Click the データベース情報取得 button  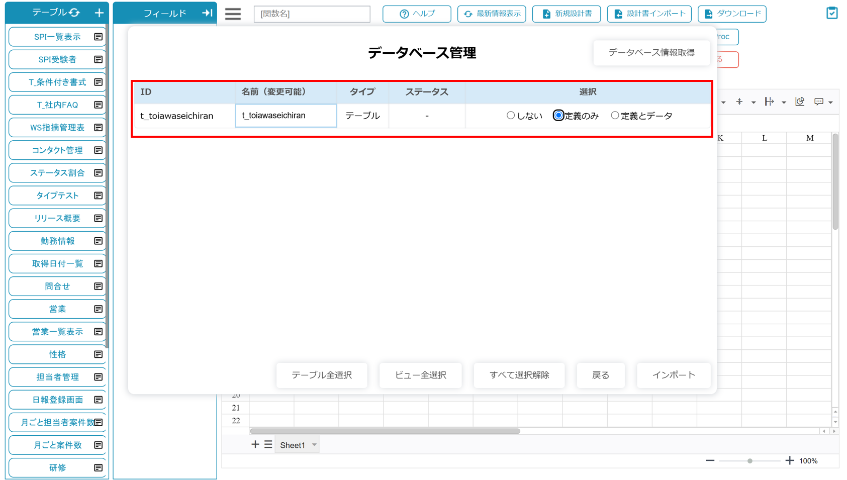(x=651, y=53)
